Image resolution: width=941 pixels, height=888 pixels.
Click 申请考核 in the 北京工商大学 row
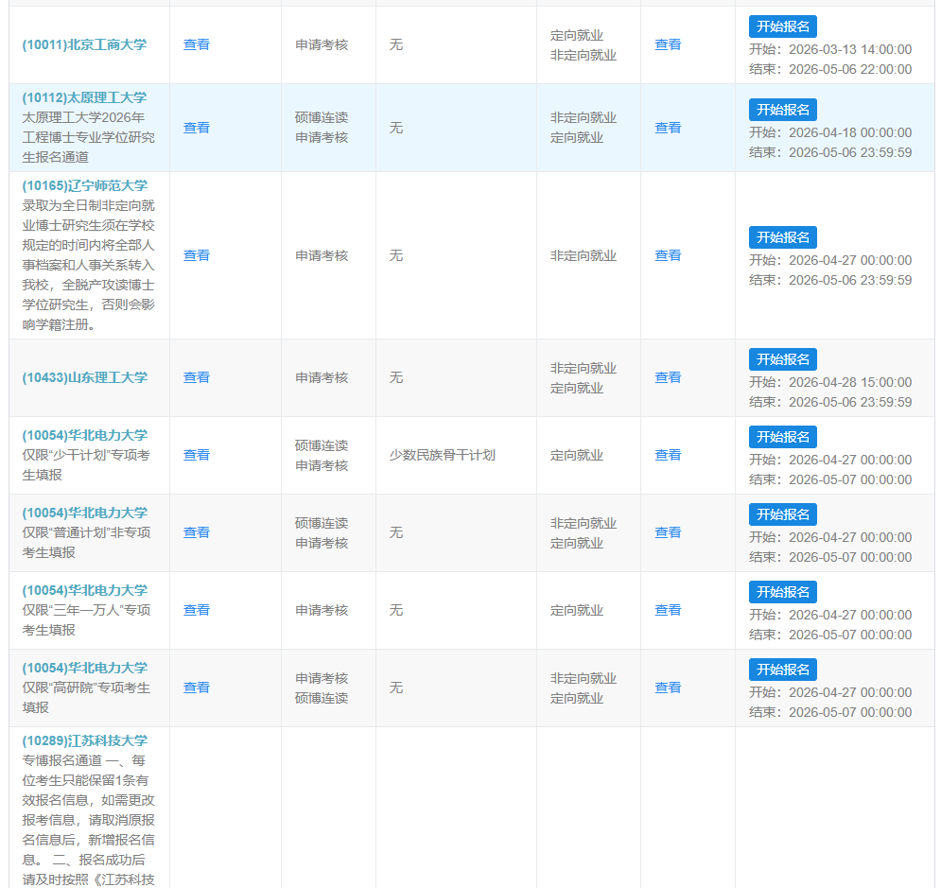coord(322,45)
